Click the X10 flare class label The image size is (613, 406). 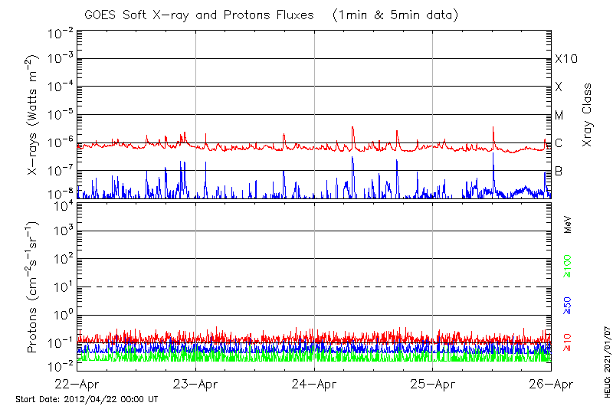click(565, 59)
